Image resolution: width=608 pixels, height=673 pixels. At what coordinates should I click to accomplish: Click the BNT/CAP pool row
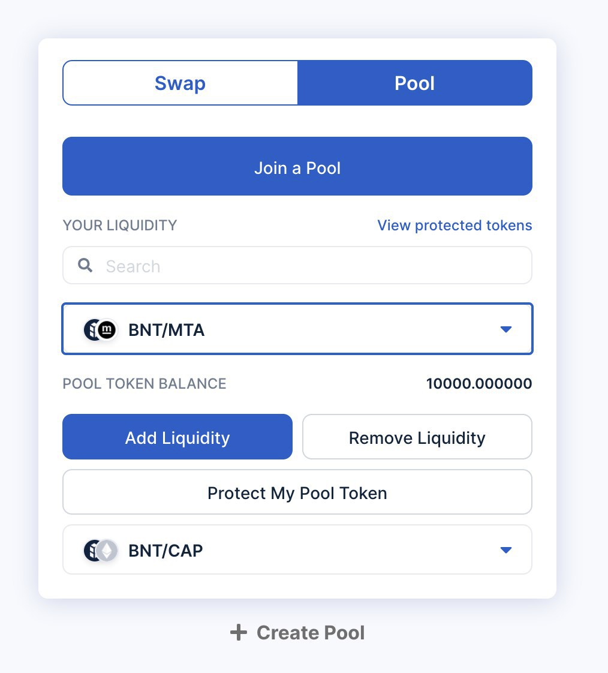[x=297, y=549]
